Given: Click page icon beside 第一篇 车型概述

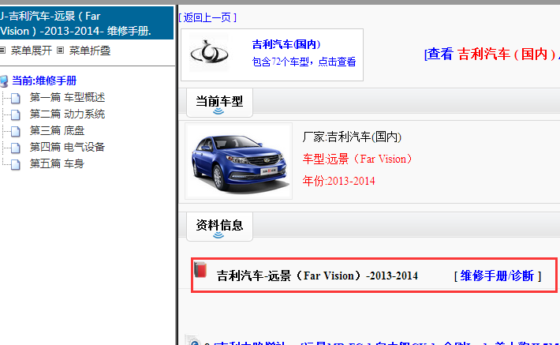Looking at the screenshot, I should coord(15,98).
